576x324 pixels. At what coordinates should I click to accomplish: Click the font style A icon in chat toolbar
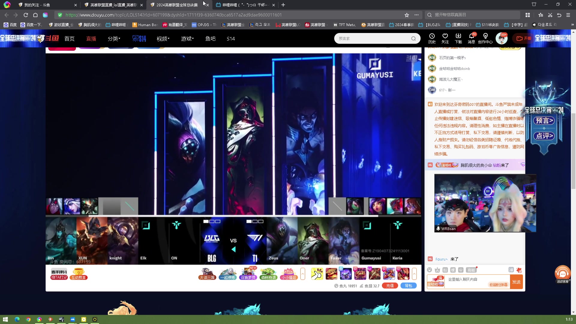point(437,270)
